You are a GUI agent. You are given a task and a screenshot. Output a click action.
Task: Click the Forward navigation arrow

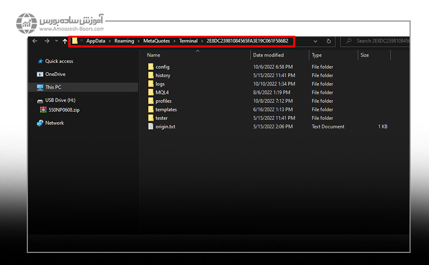47,41
